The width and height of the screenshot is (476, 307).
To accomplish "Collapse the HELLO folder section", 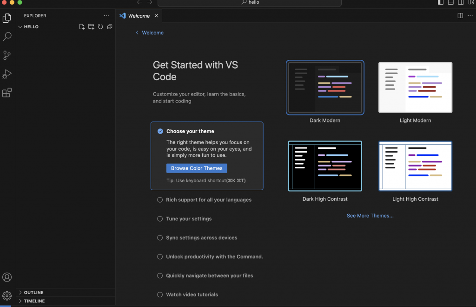I will 20,26.
